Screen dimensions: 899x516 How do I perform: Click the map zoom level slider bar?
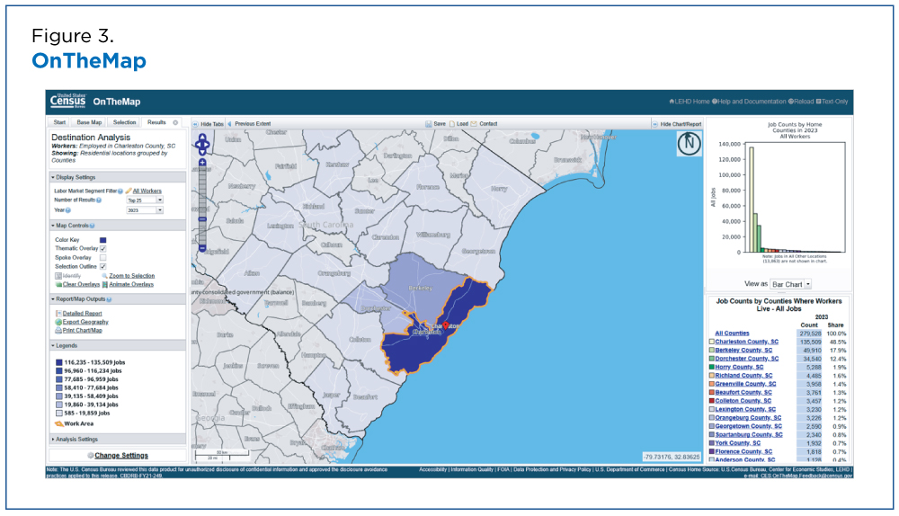[x=202, y=205]
